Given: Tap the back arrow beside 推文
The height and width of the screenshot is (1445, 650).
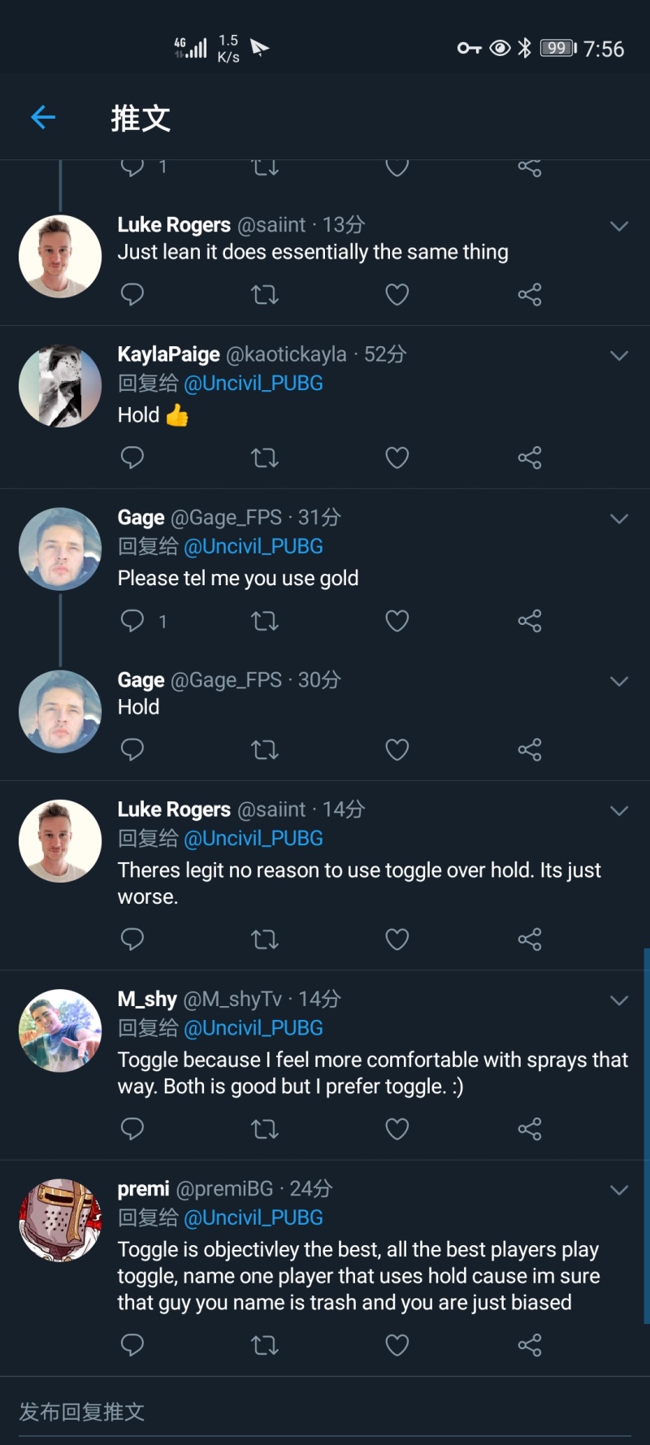Looking at the screenshot, I should (43, 118).
